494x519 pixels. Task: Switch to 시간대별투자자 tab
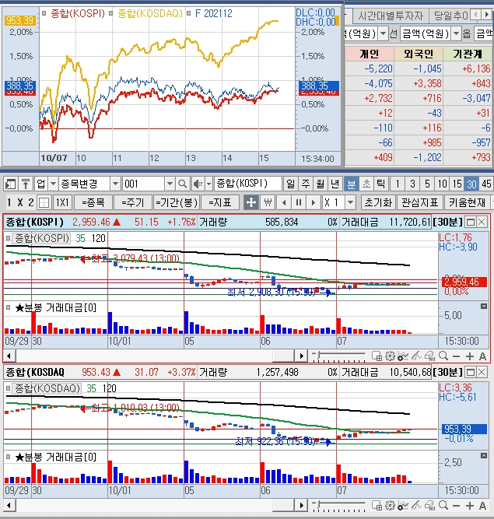(x=391, y=16)
